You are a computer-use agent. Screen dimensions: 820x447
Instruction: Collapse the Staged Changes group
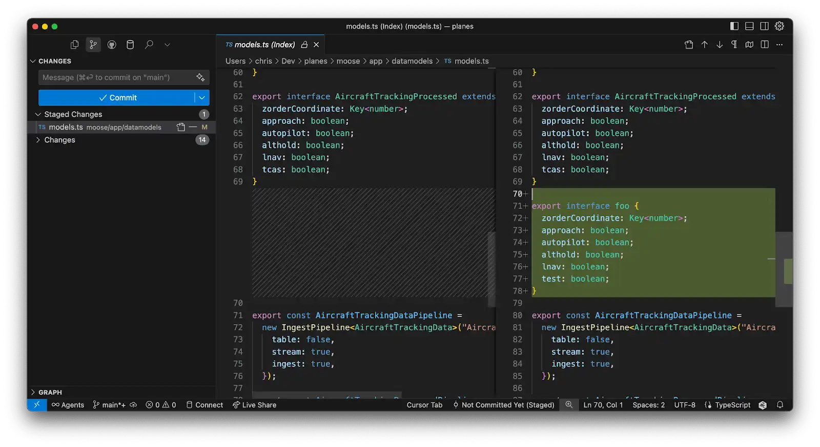38,114
